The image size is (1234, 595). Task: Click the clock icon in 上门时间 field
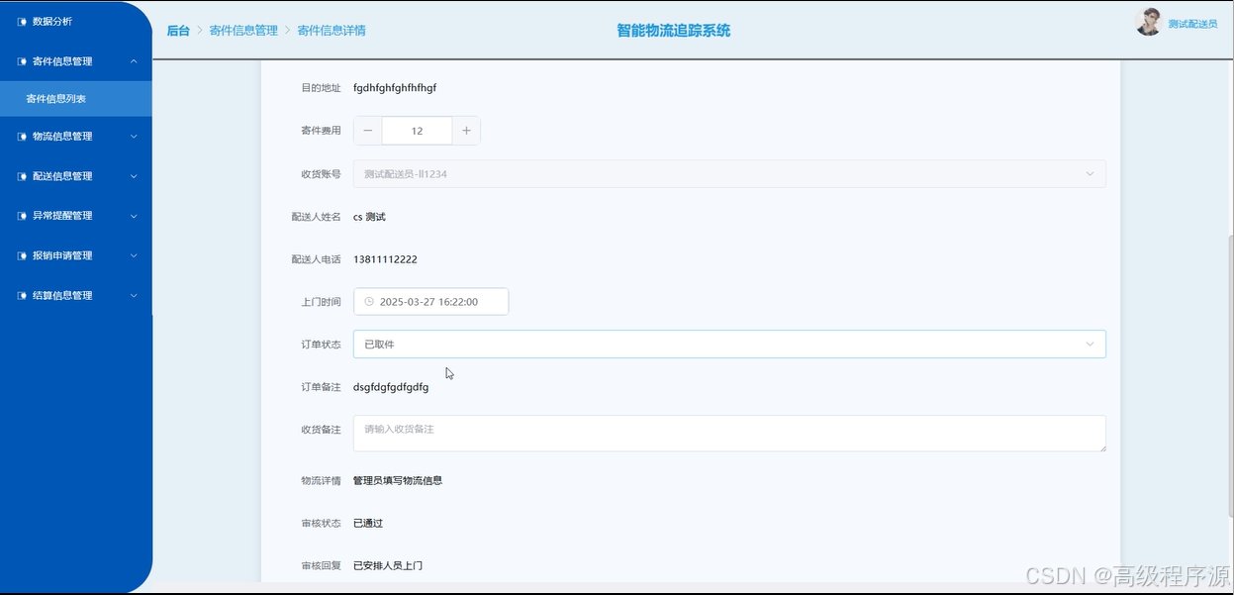click(369, 302)
